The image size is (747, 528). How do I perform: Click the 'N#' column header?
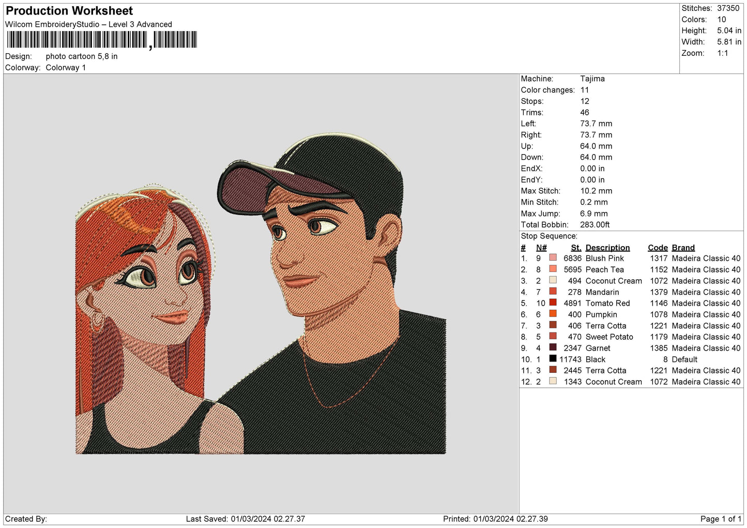coord(541,248)
